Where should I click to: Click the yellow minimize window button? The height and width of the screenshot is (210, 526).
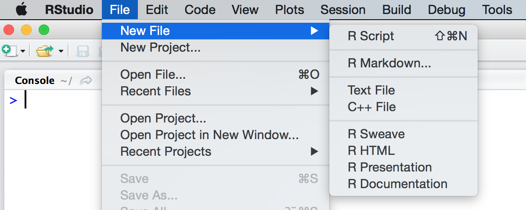point(26,30)
